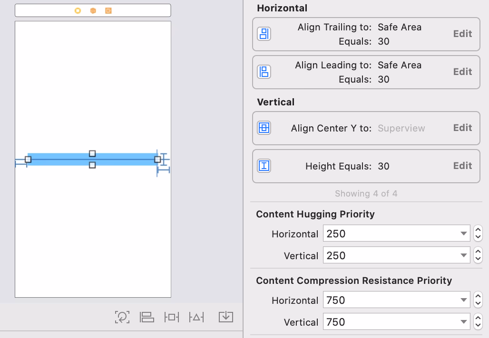Click the Compression Resistance Vertical value field

coord(390,322)
